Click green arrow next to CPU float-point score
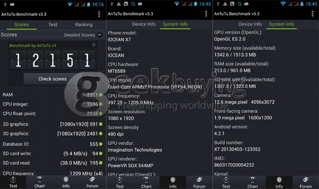The height and width of the screenshot is (189, 319). coord(101,113)
